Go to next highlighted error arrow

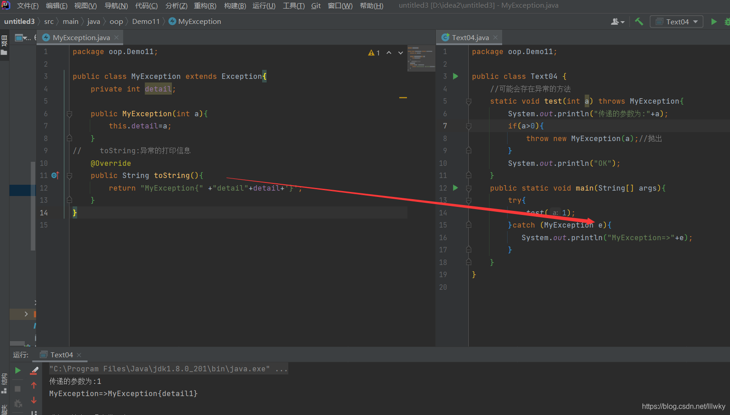[x=401, y=53]
